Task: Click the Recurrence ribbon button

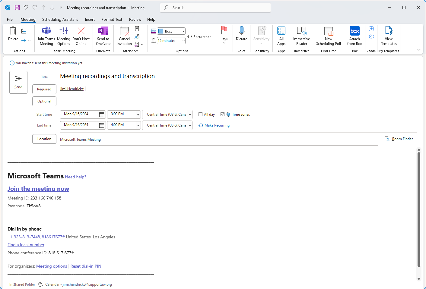Action: 199,37
